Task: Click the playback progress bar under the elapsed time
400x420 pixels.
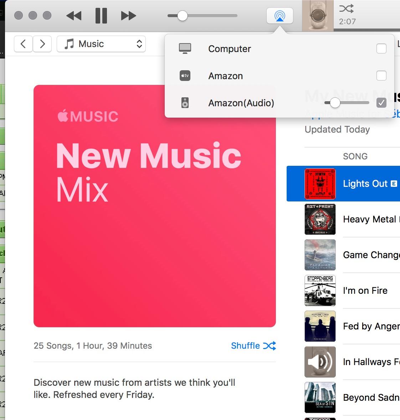Action: (x=367, y=30)
